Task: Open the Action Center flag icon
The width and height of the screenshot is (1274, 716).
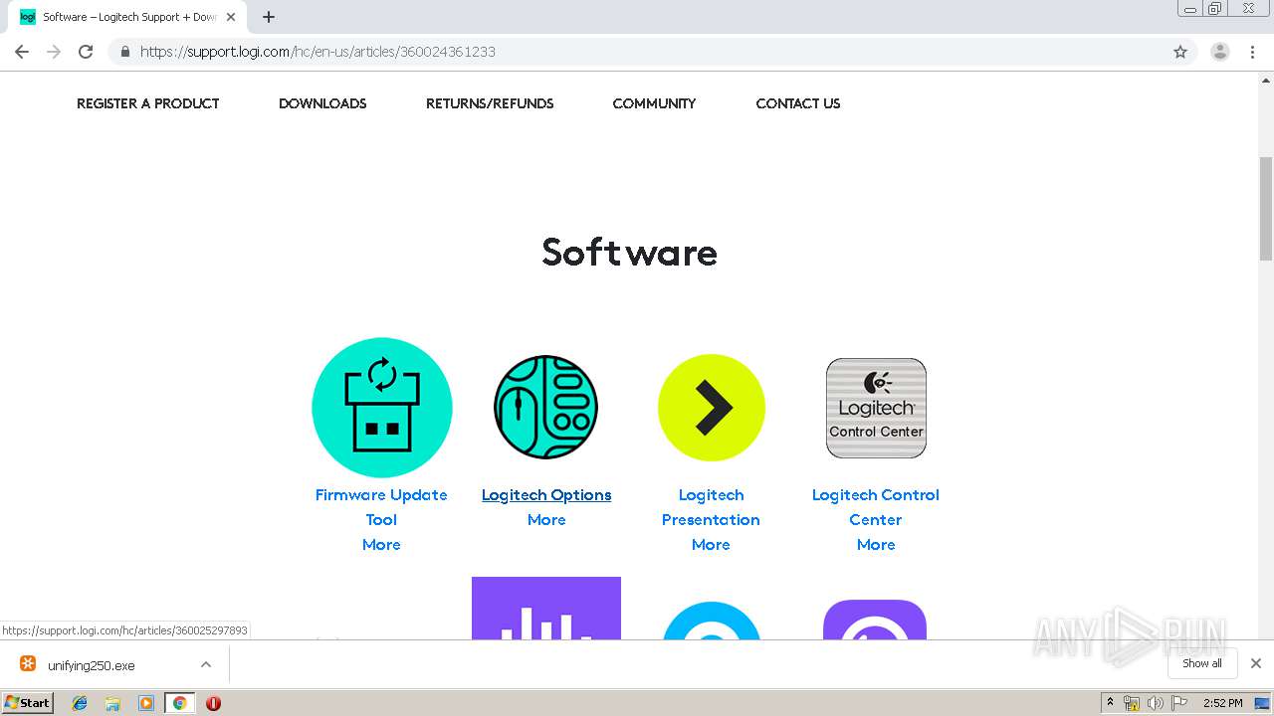Action: pyautogui.click(x=1178, y=703)
